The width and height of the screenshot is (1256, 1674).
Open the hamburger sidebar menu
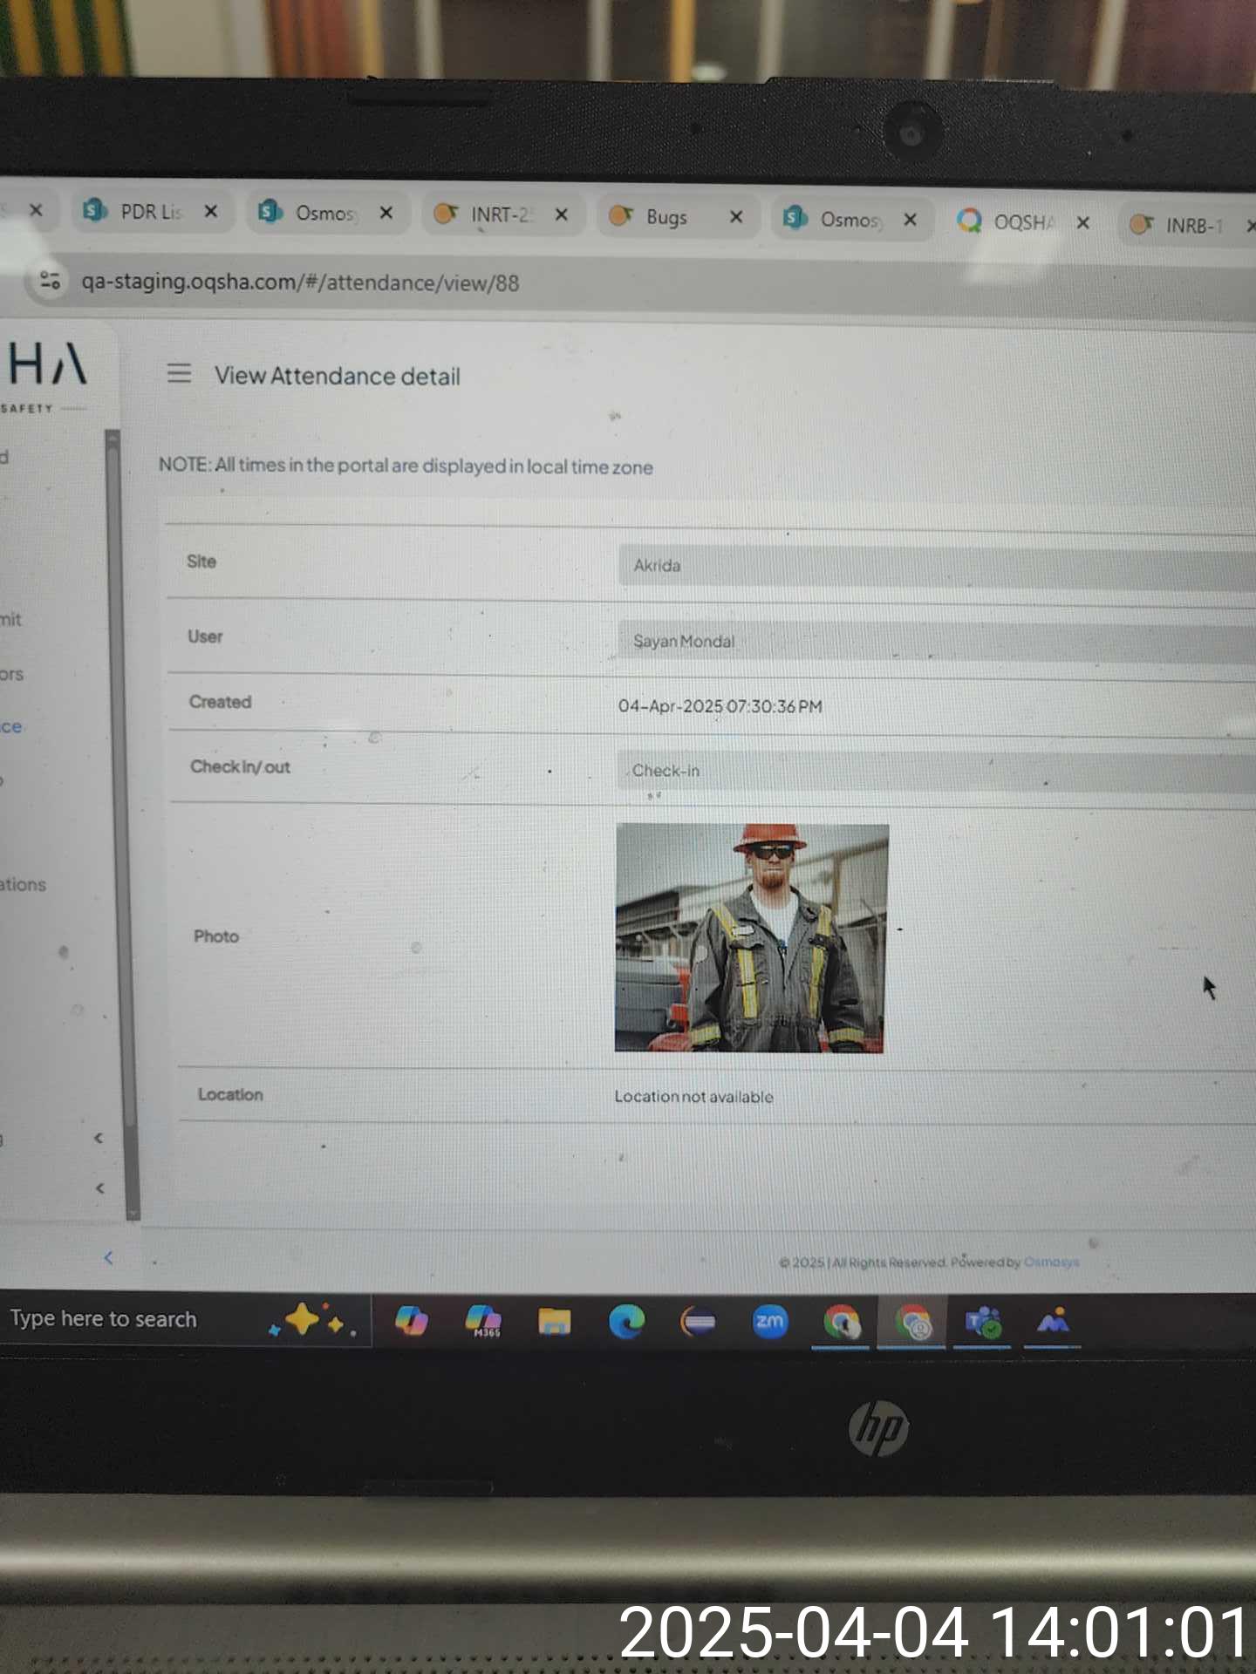[179, 374]
